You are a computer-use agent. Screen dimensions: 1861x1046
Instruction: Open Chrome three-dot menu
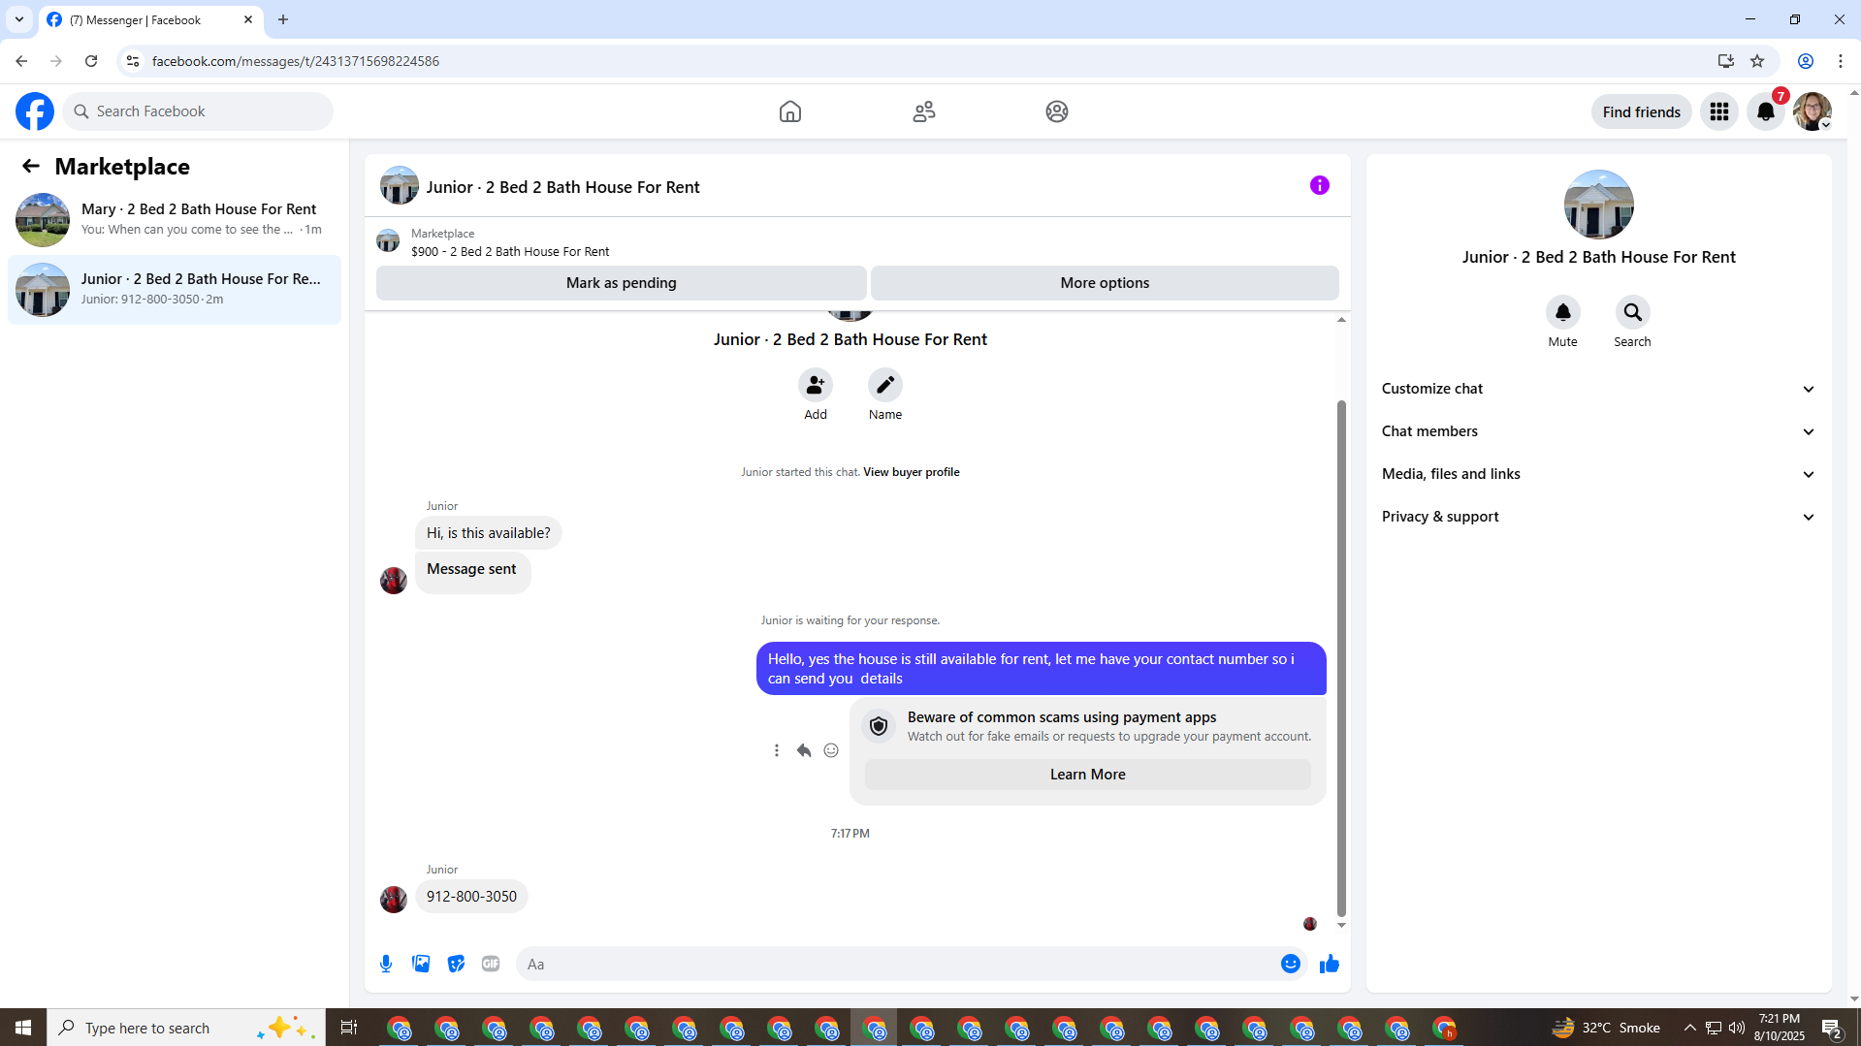pyautogui.click(x=1841, y=61)
